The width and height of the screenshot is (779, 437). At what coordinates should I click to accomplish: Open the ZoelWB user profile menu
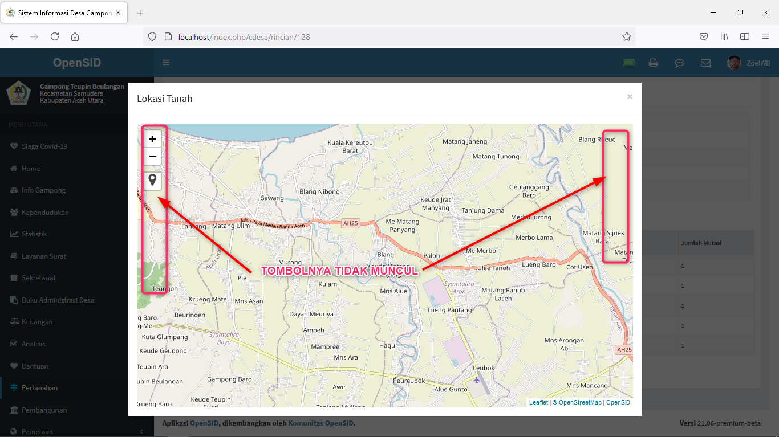(x=749, y=63)
